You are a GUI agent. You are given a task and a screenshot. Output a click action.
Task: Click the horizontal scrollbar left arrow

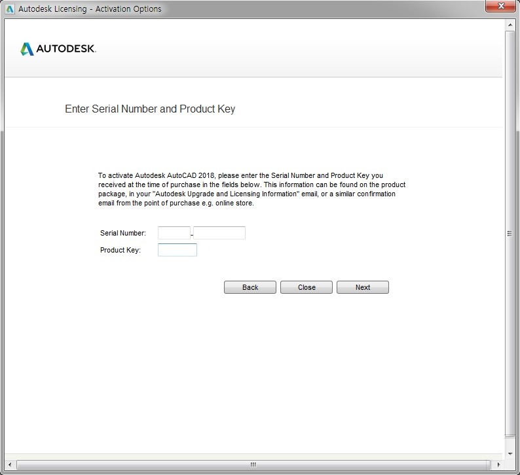tap(10, 465)
